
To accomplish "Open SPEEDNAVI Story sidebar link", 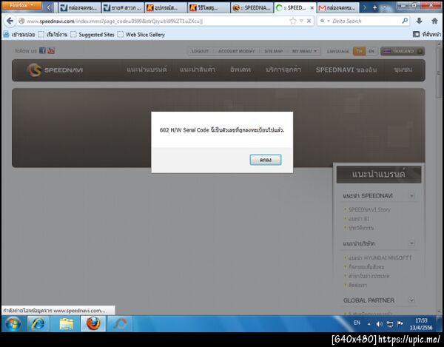I will click(x=369, y=209).
